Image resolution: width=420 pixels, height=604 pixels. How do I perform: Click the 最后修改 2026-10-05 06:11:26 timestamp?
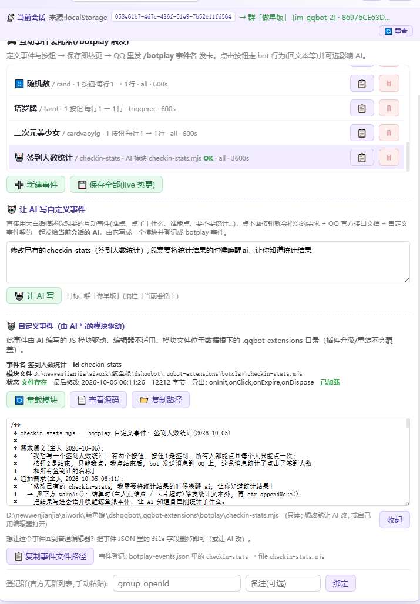pos(99,382)
